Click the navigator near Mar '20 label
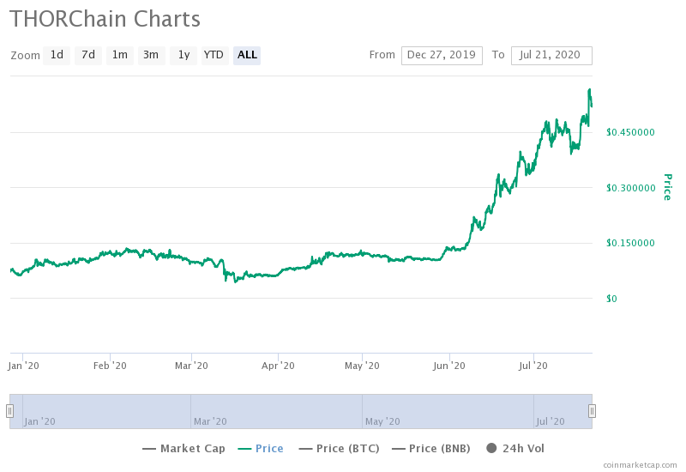Image resolution: width=686 pixels, height=472 pixels. coord(210,421)
